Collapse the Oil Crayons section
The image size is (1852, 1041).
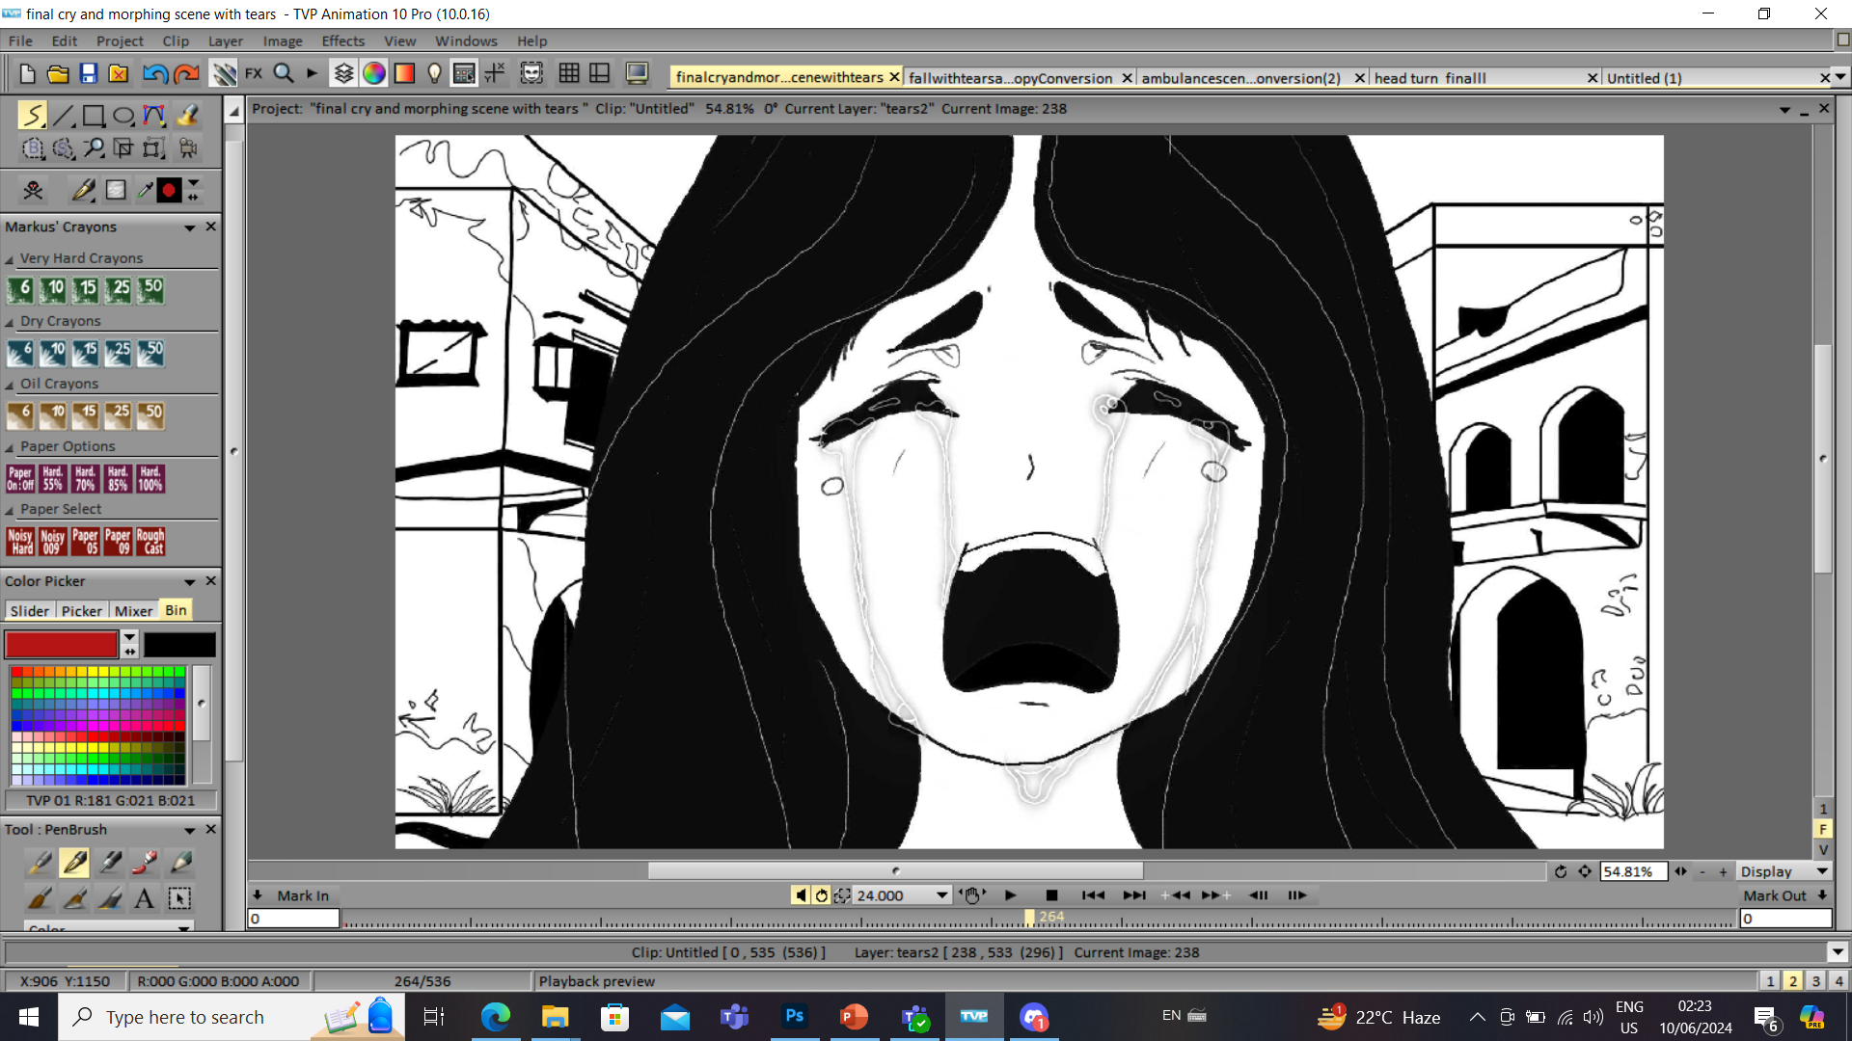10,385
